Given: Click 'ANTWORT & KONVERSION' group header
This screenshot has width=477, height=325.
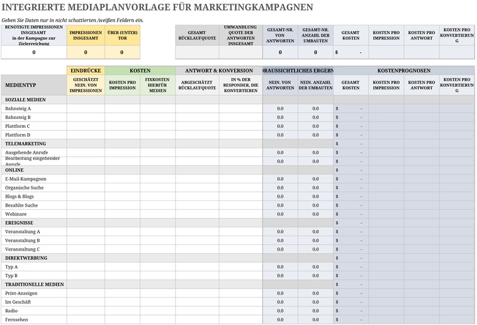Looking at the screenshot, I should (x=219, y=71).
